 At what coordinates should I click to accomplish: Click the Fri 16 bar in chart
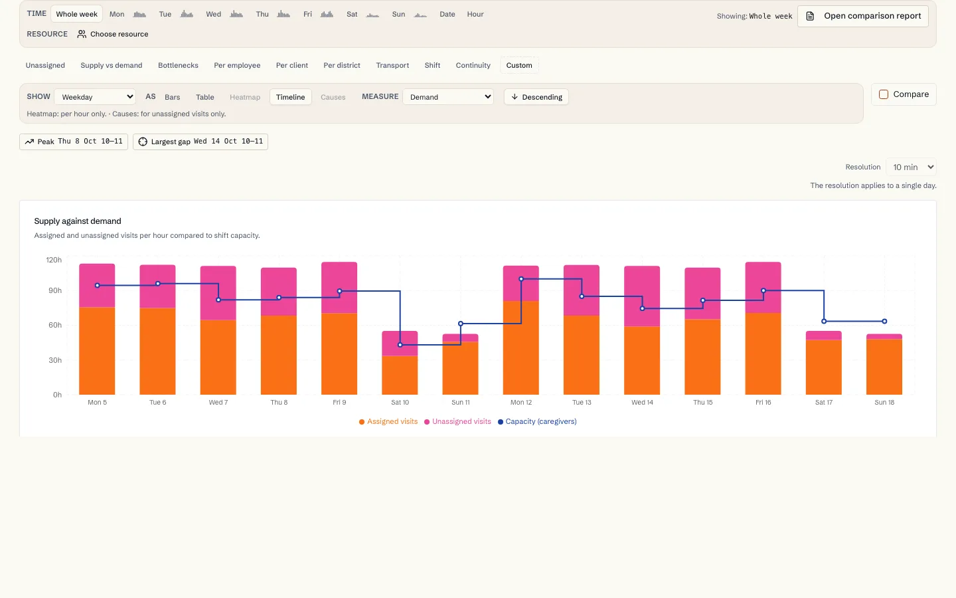[763, 328]
